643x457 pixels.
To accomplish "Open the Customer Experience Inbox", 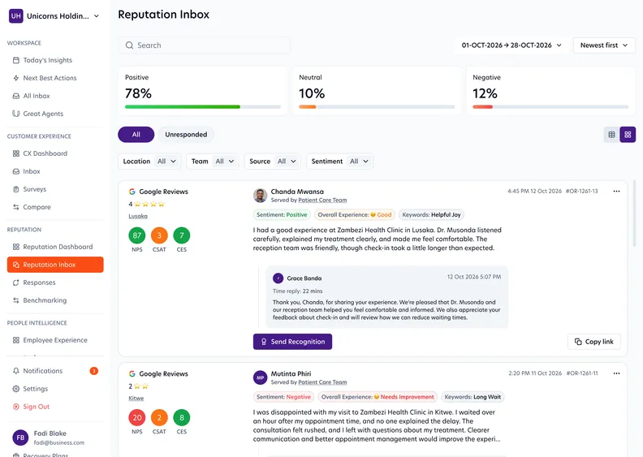I will tap(32, 171).
